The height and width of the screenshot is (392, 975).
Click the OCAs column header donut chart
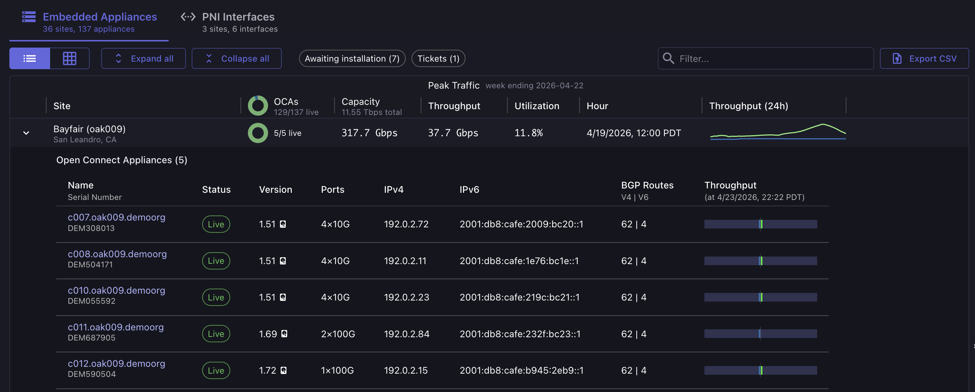(x=258, y=106)
